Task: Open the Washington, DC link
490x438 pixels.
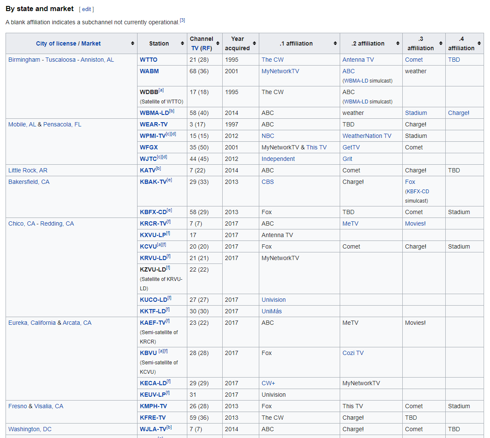Action: pyautogui.click(x=30, y=429)
